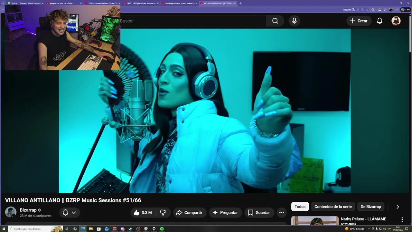
Task: Switch to the Pichon11 Stream browser tab
Action: [25, 3]
